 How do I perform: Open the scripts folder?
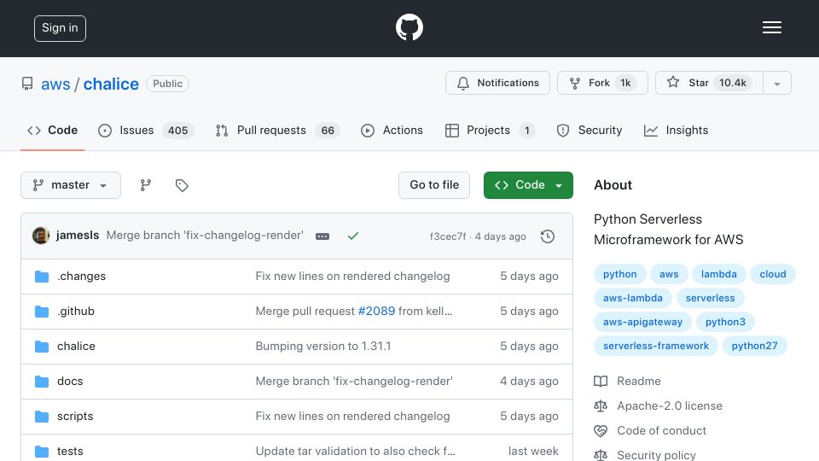75,416
